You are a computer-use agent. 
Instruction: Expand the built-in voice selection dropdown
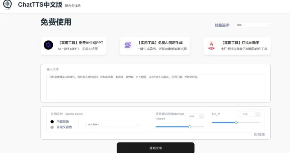click(113, 124)
